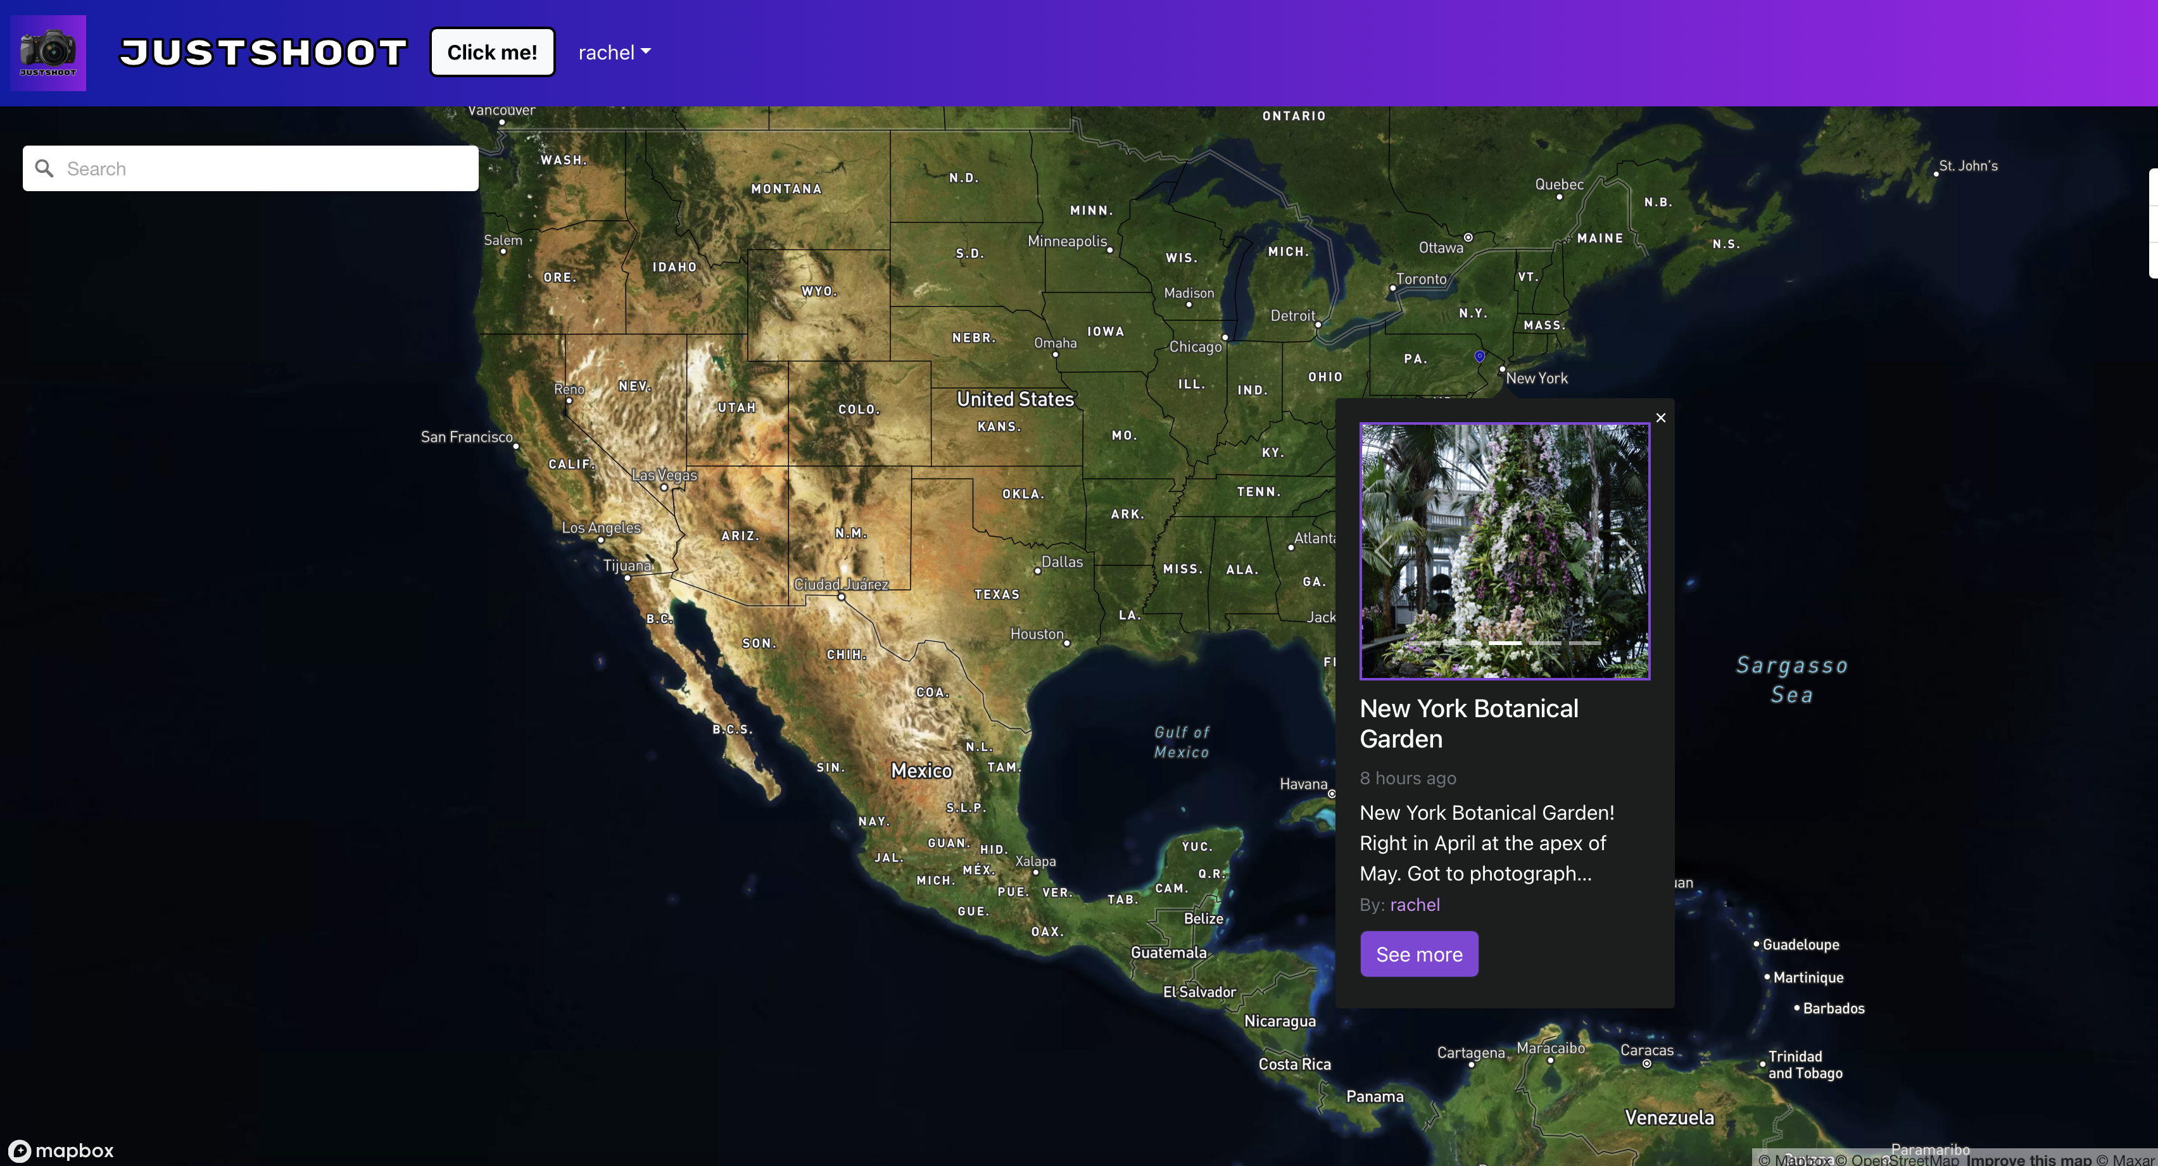Viewport: 2158px width, 1166px height.
Task: Open the © Maxar attribution link
Action: click(2125, 1159)
